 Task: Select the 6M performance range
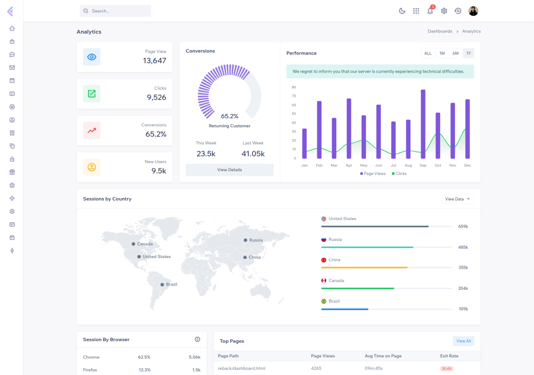[x=456, y=53]
